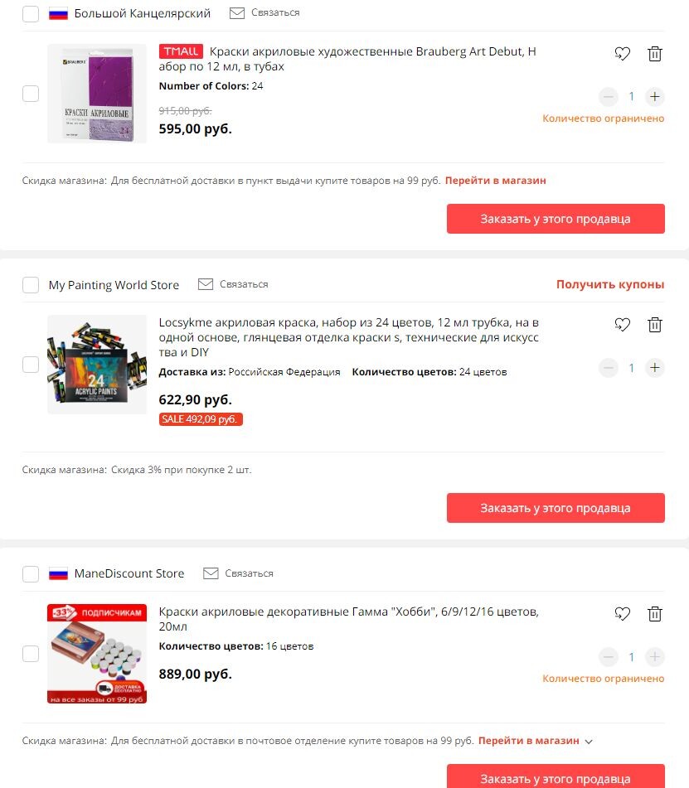Remove Locsykme paint set with trash icon
The width and height of the screenshot is (689, 788).
pyautogui.click(x=654, y=325)
